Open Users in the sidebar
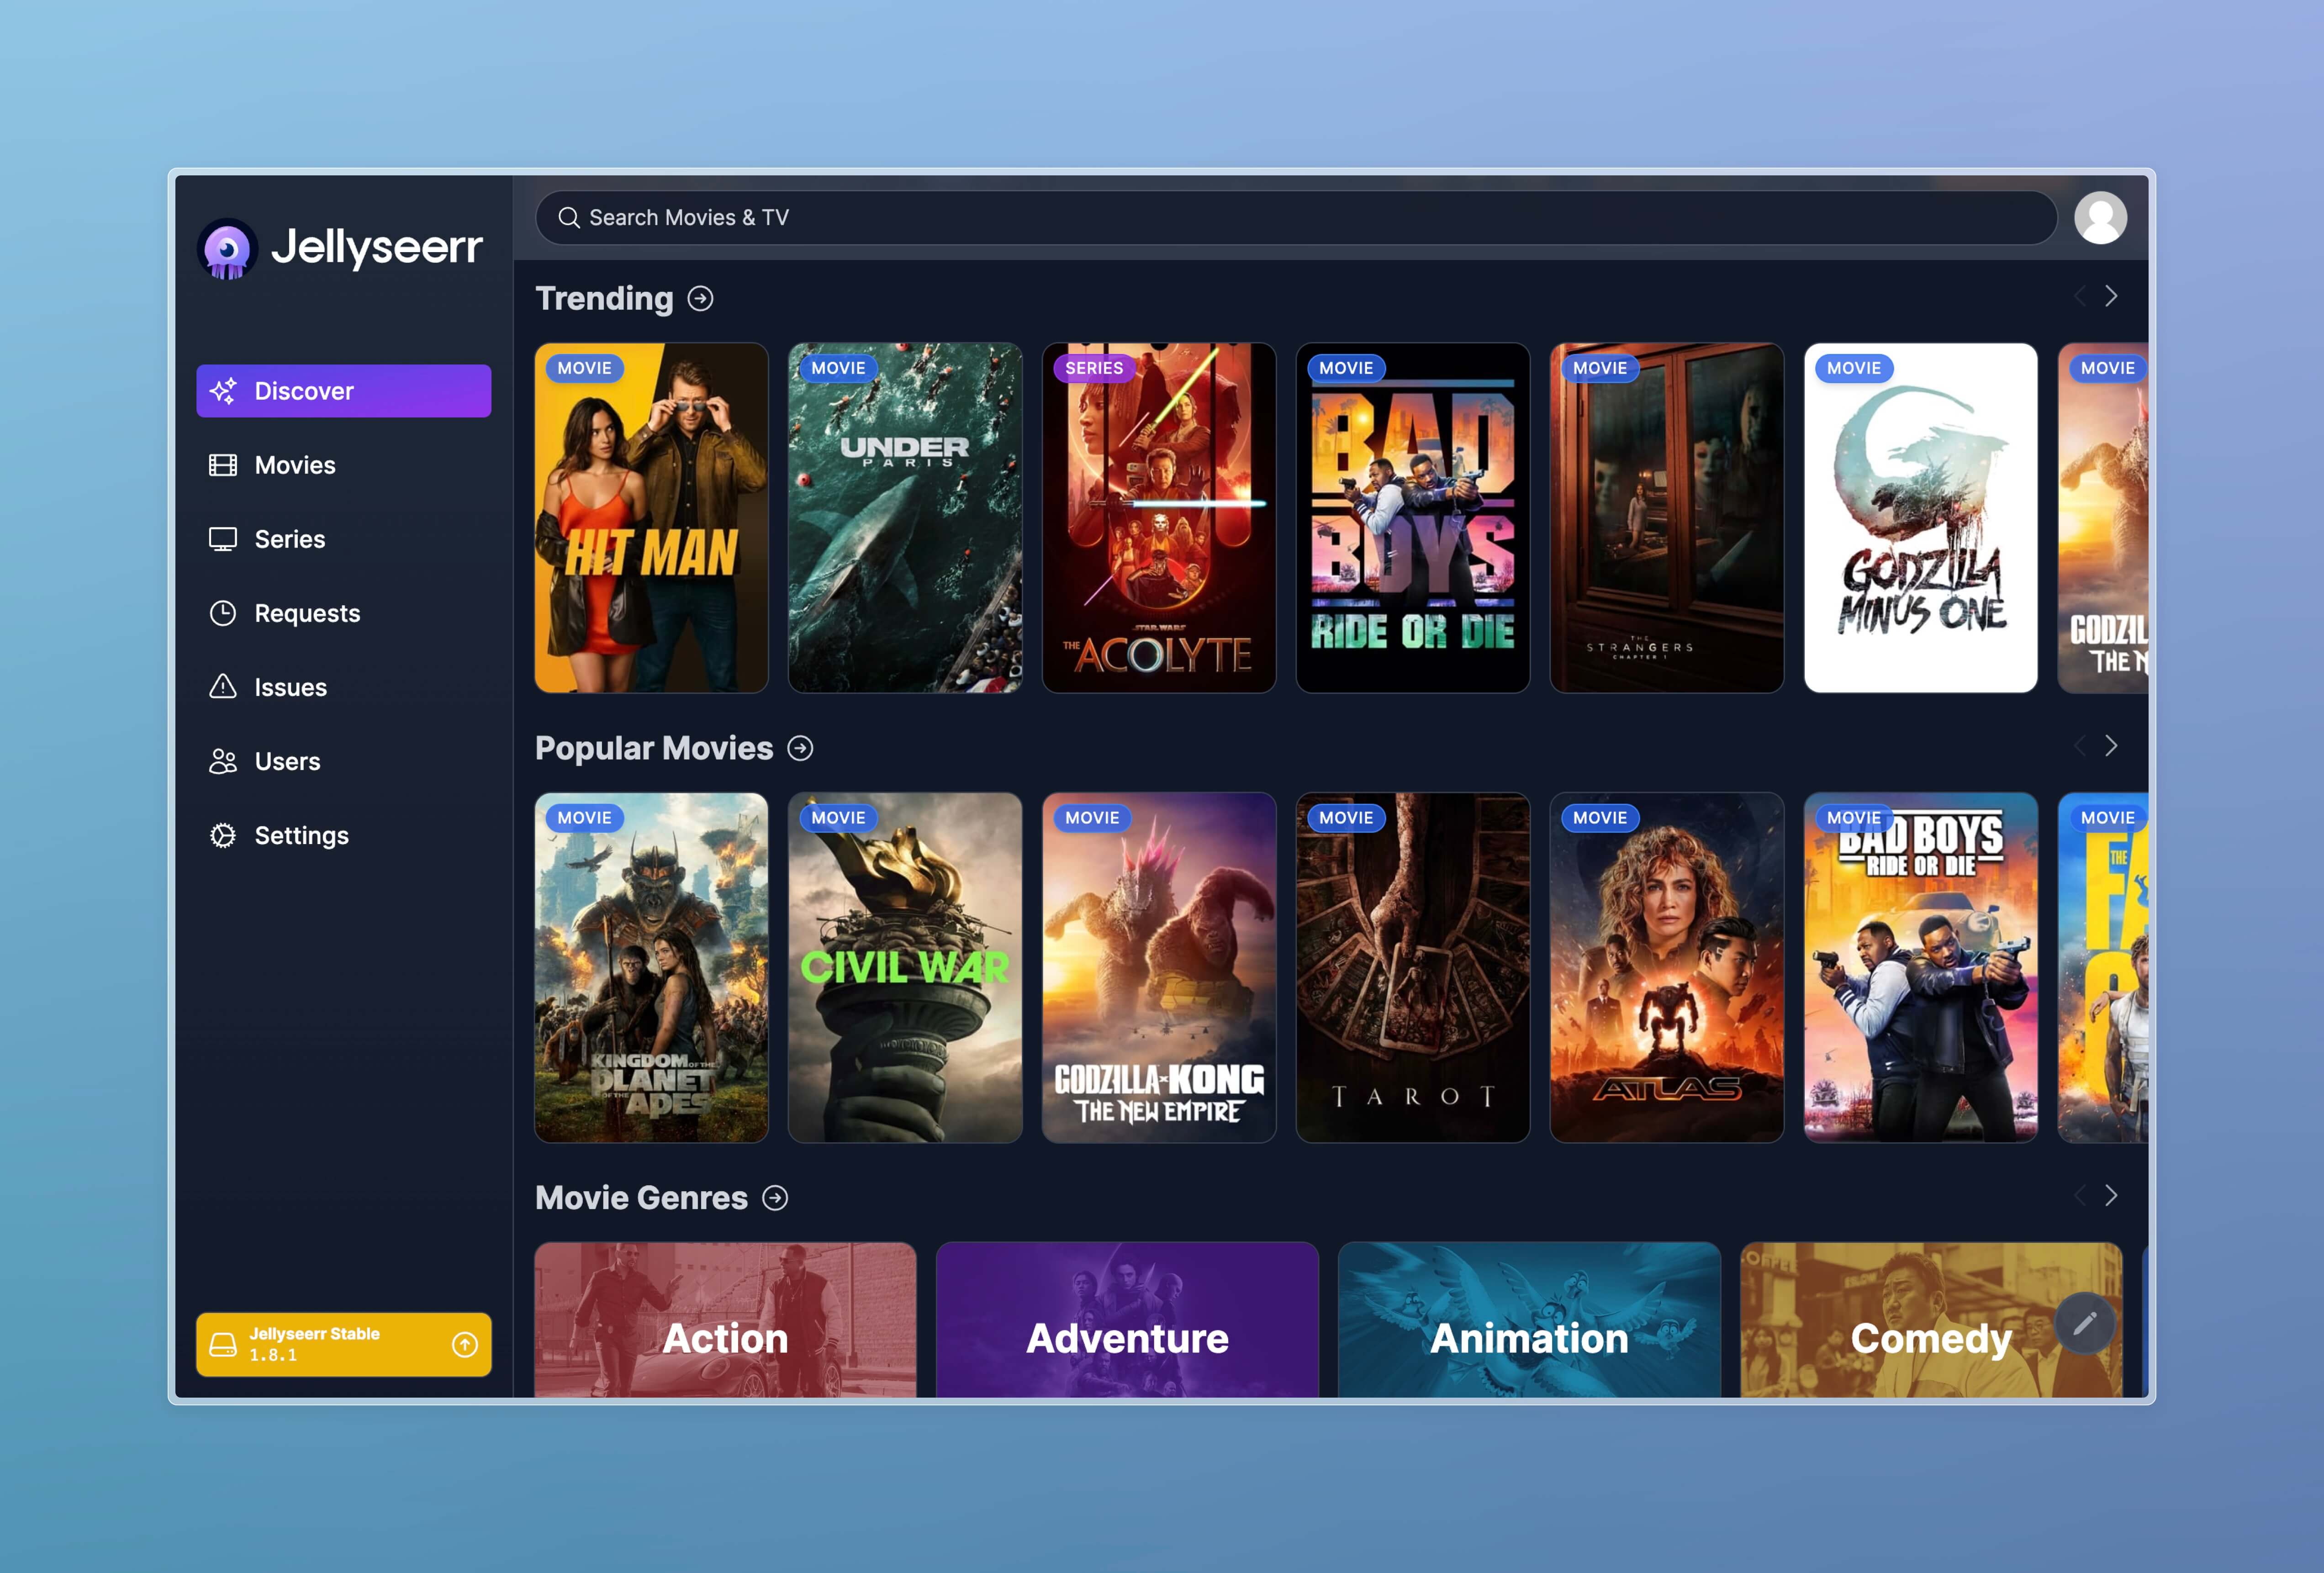 point(344,761)
